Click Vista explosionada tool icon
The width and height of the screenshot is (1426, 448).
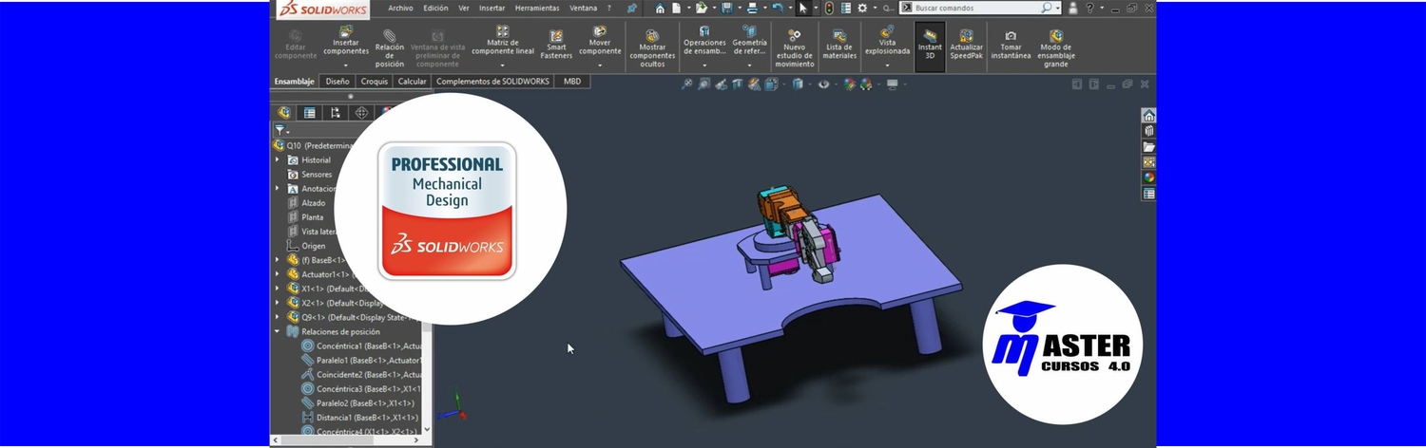point(887,31)
